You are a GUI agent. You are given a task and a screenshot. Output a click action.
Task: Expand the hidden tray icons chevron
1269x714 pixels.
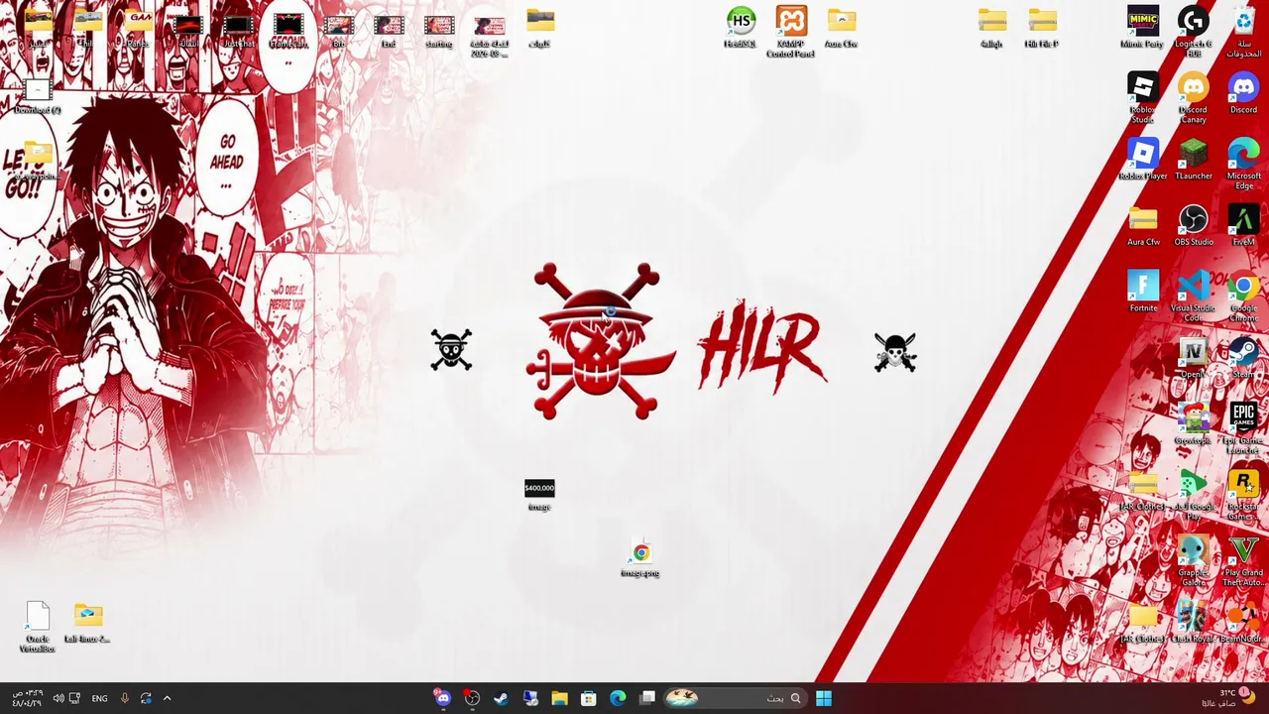tap(167, 698)
